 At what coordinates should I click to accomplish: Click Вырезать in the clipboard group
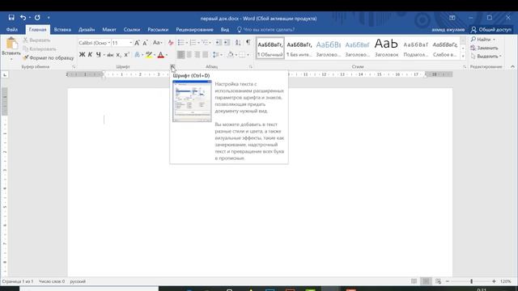click(x=36, y=40)
